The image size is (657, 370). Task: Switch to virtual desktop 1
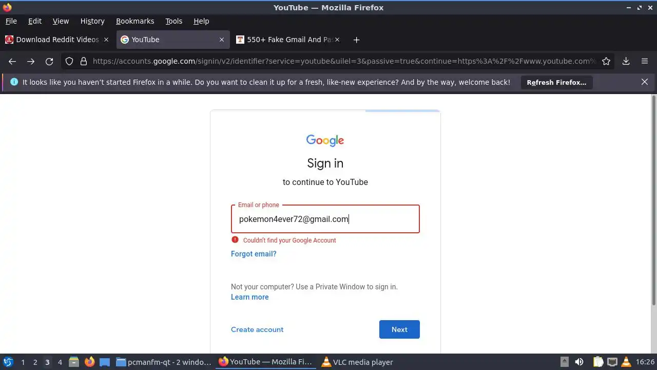(23, 362)
